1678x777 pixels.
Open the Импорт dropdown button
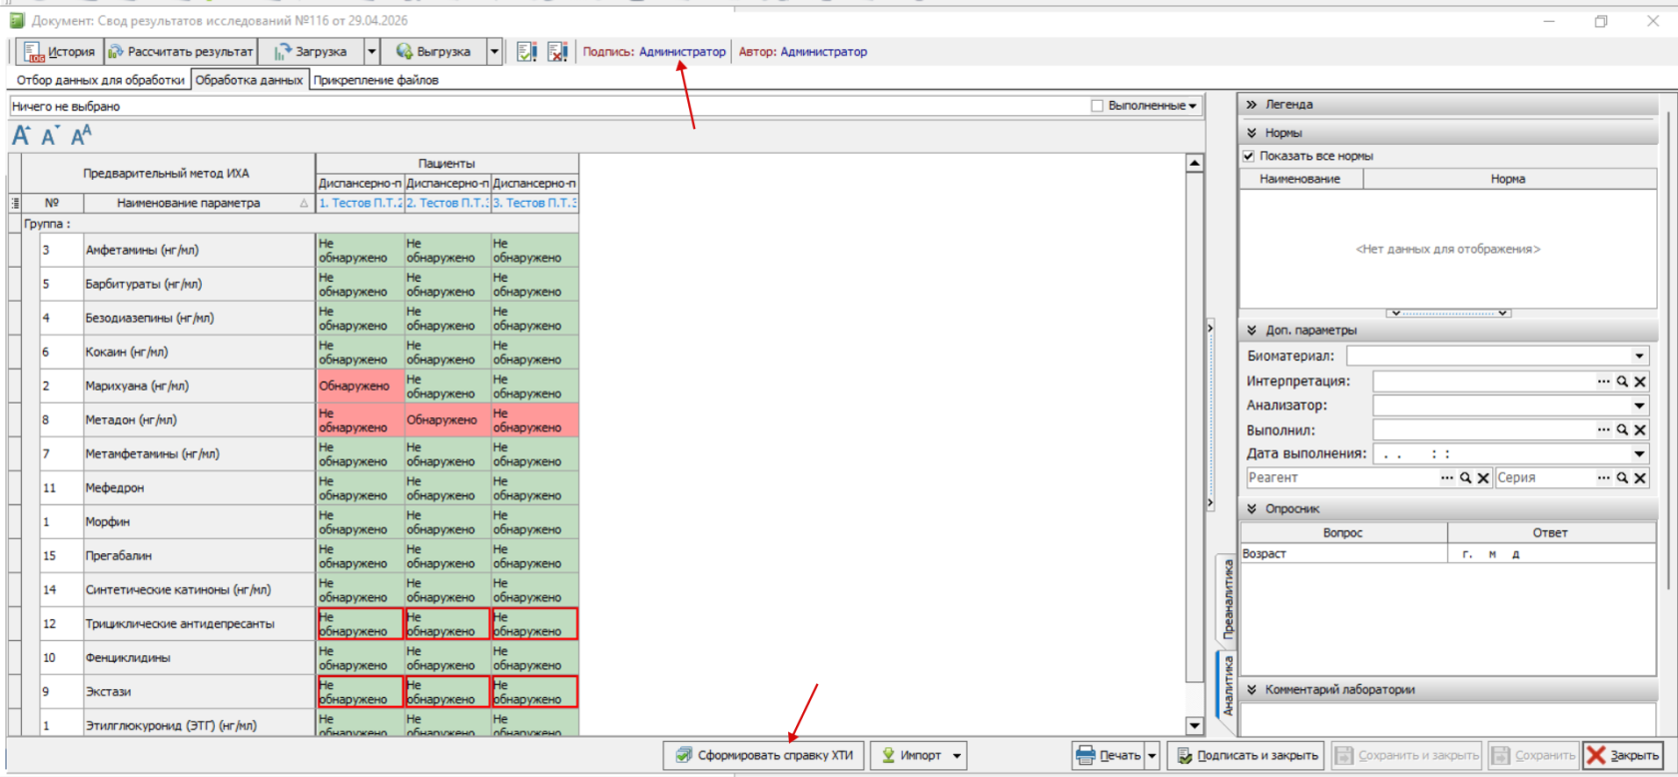click(x=919, y=756)
